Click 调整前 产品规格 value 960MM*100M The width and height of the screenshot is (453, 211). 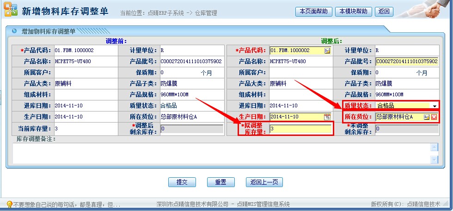tap(175, 95)
